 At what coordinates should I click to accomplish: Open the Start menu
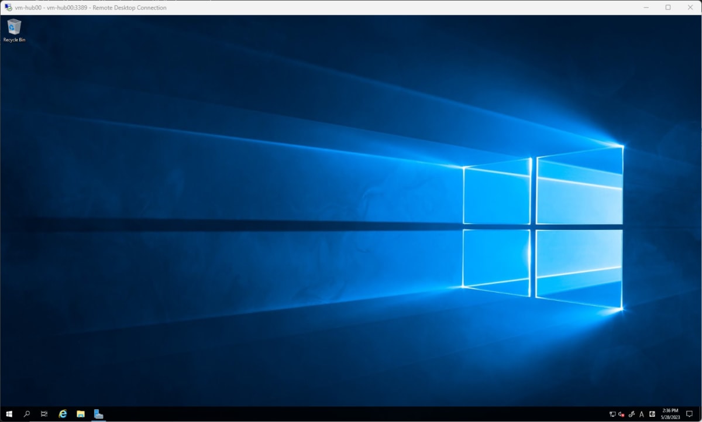(x=9, y=414)
